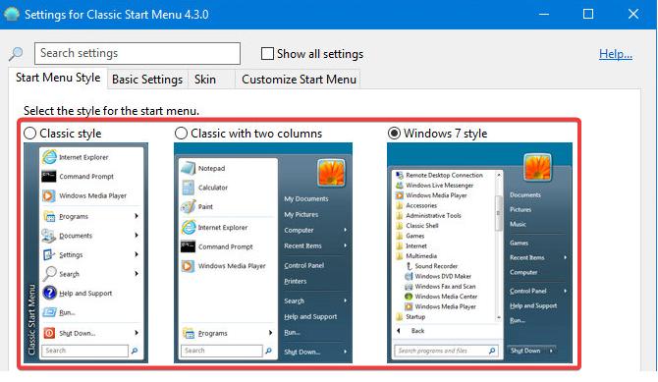The image size is (658, 382).
Task: Click Back in Windows 7 style preview
Action: pos(417,331)
